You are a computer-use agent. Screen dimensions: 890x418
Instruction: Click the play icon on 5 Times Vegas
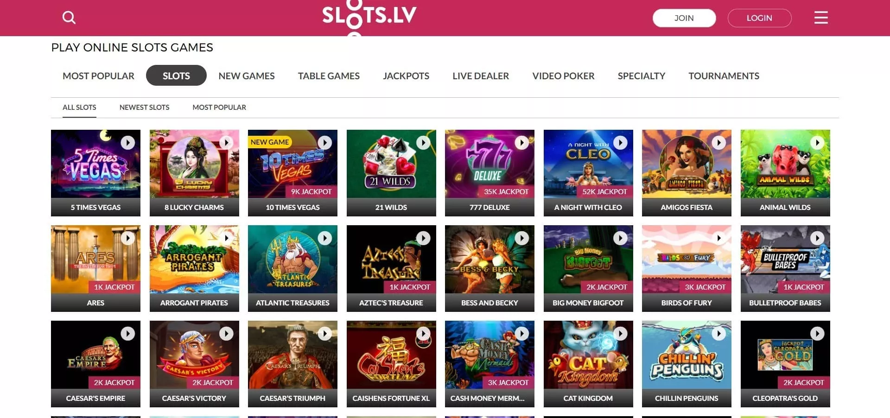click(x=128, y=143)
